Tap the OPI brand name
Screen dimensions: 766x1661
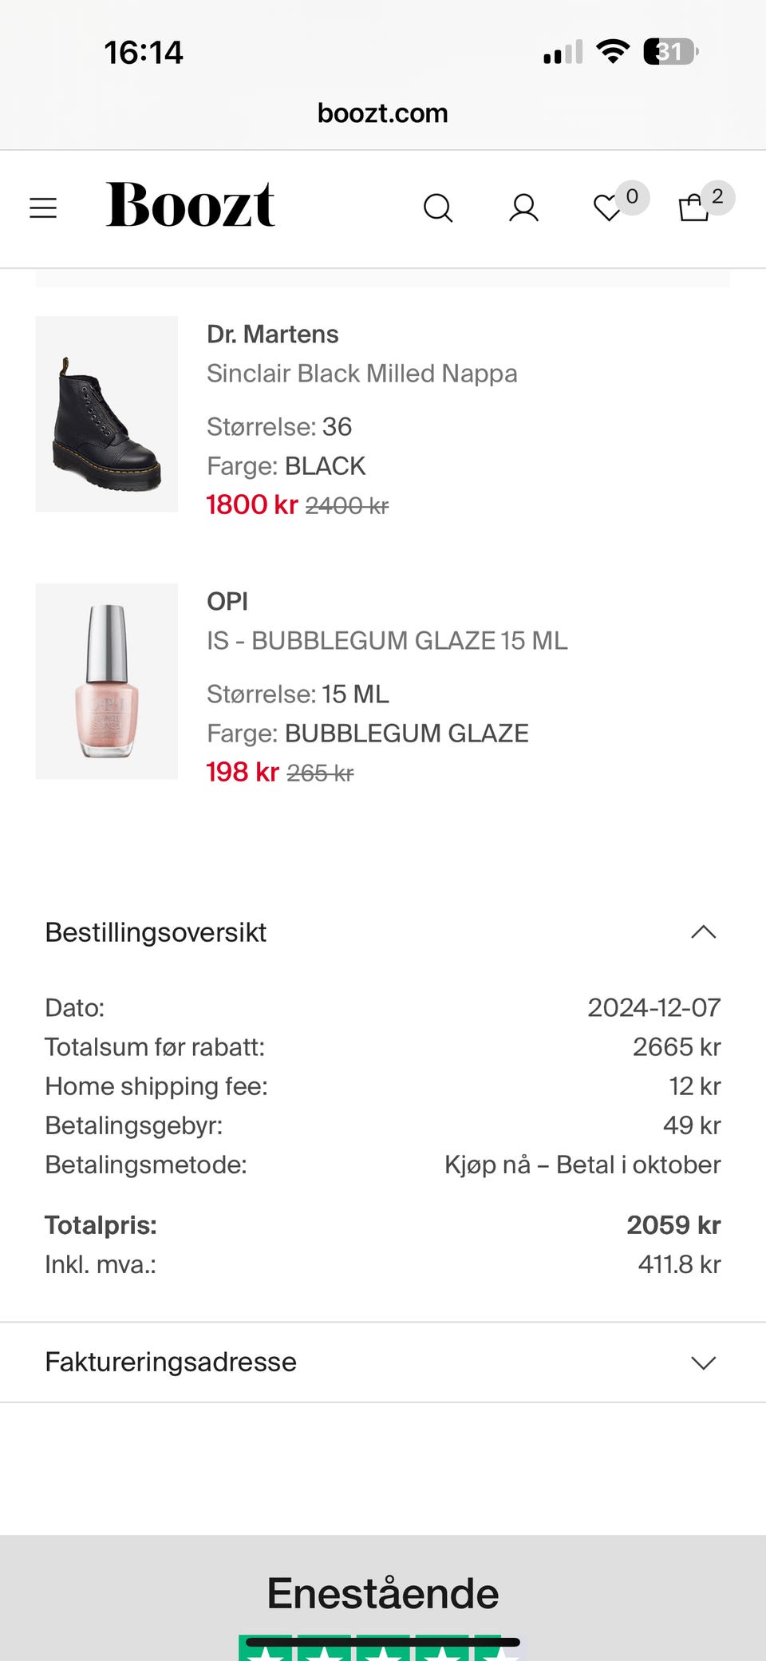[x=227, y=602]
